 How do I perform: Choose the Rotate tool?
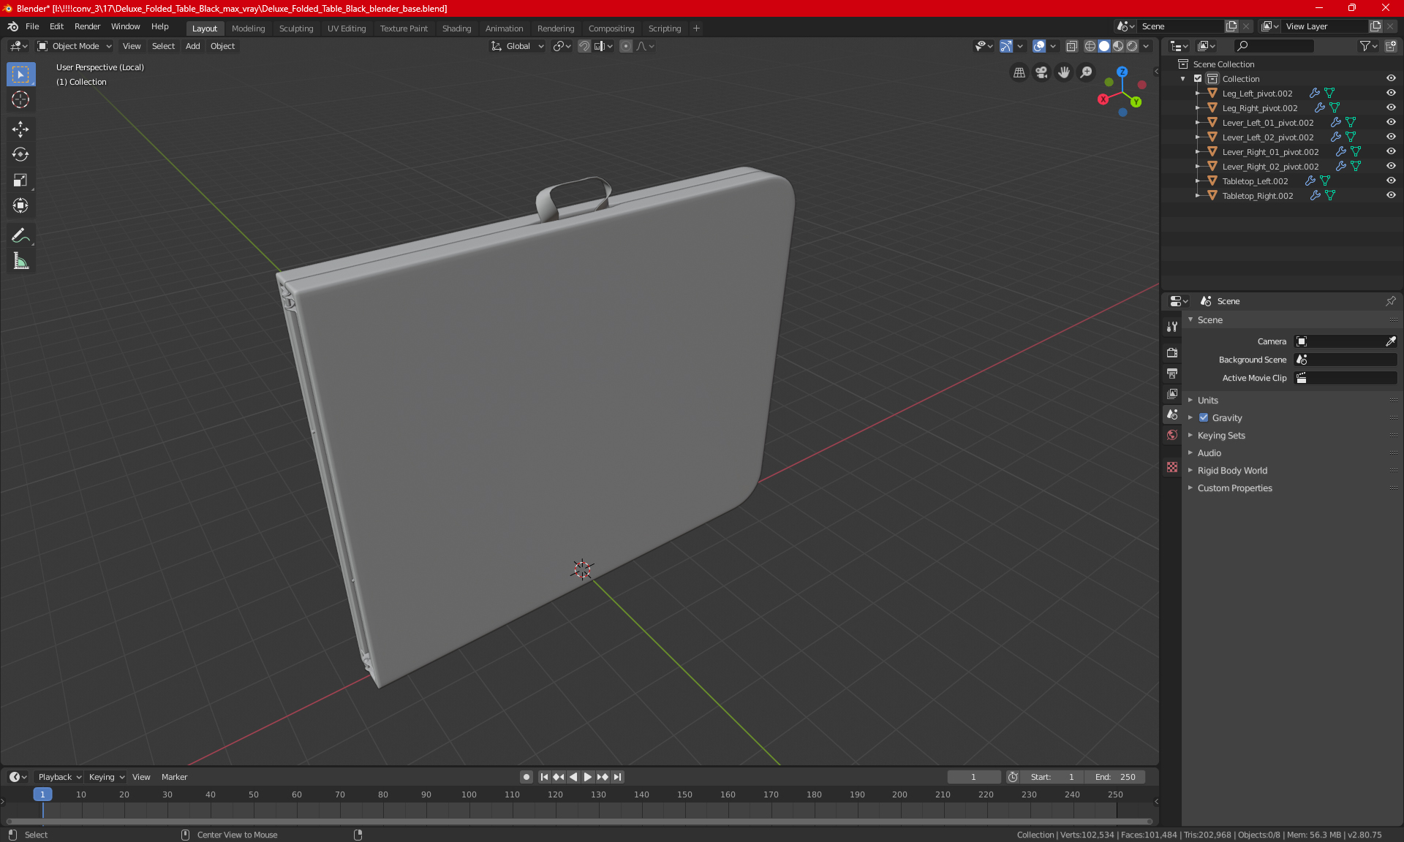coord(20,155)
